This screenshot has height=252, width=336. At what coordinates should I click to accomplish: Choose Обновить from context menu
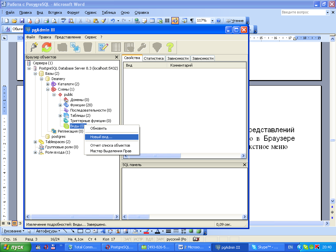click(x=112, y=128)
